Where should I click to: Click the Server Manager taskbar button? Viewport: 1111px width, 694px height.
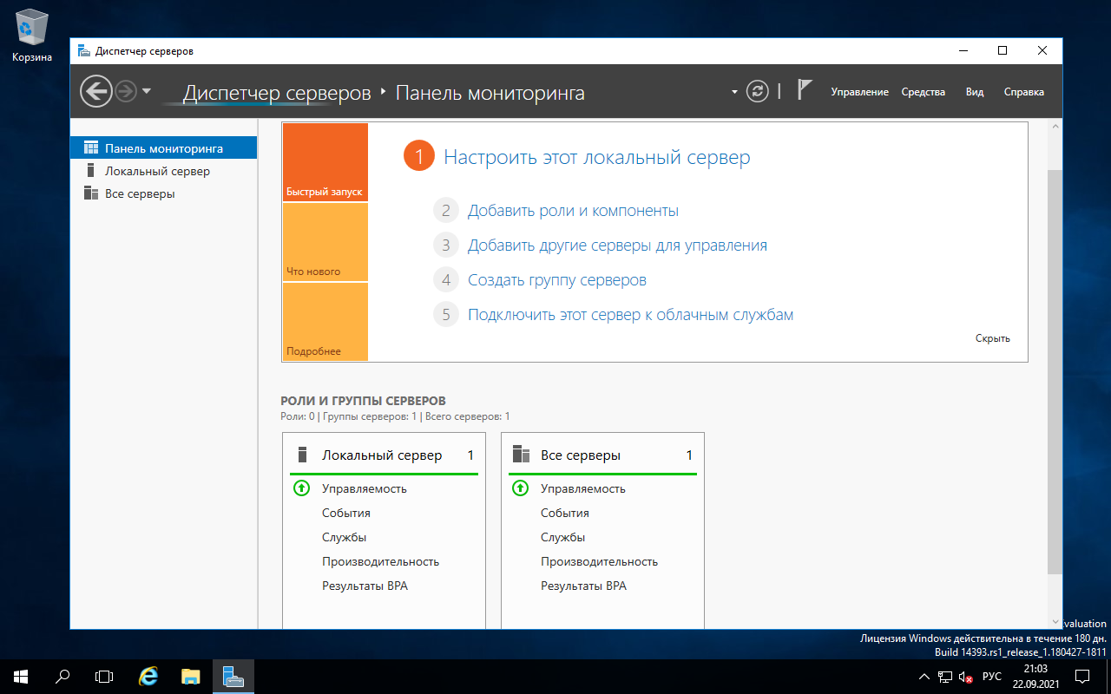(233, 677)
